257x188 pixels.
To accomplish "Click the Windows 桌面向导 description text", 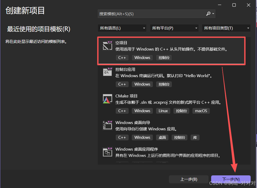I will pos(146,129).
